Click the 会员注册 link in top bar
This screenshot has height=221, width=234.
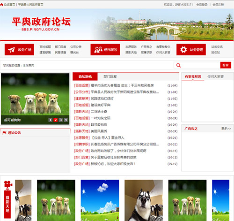(218, 5)
